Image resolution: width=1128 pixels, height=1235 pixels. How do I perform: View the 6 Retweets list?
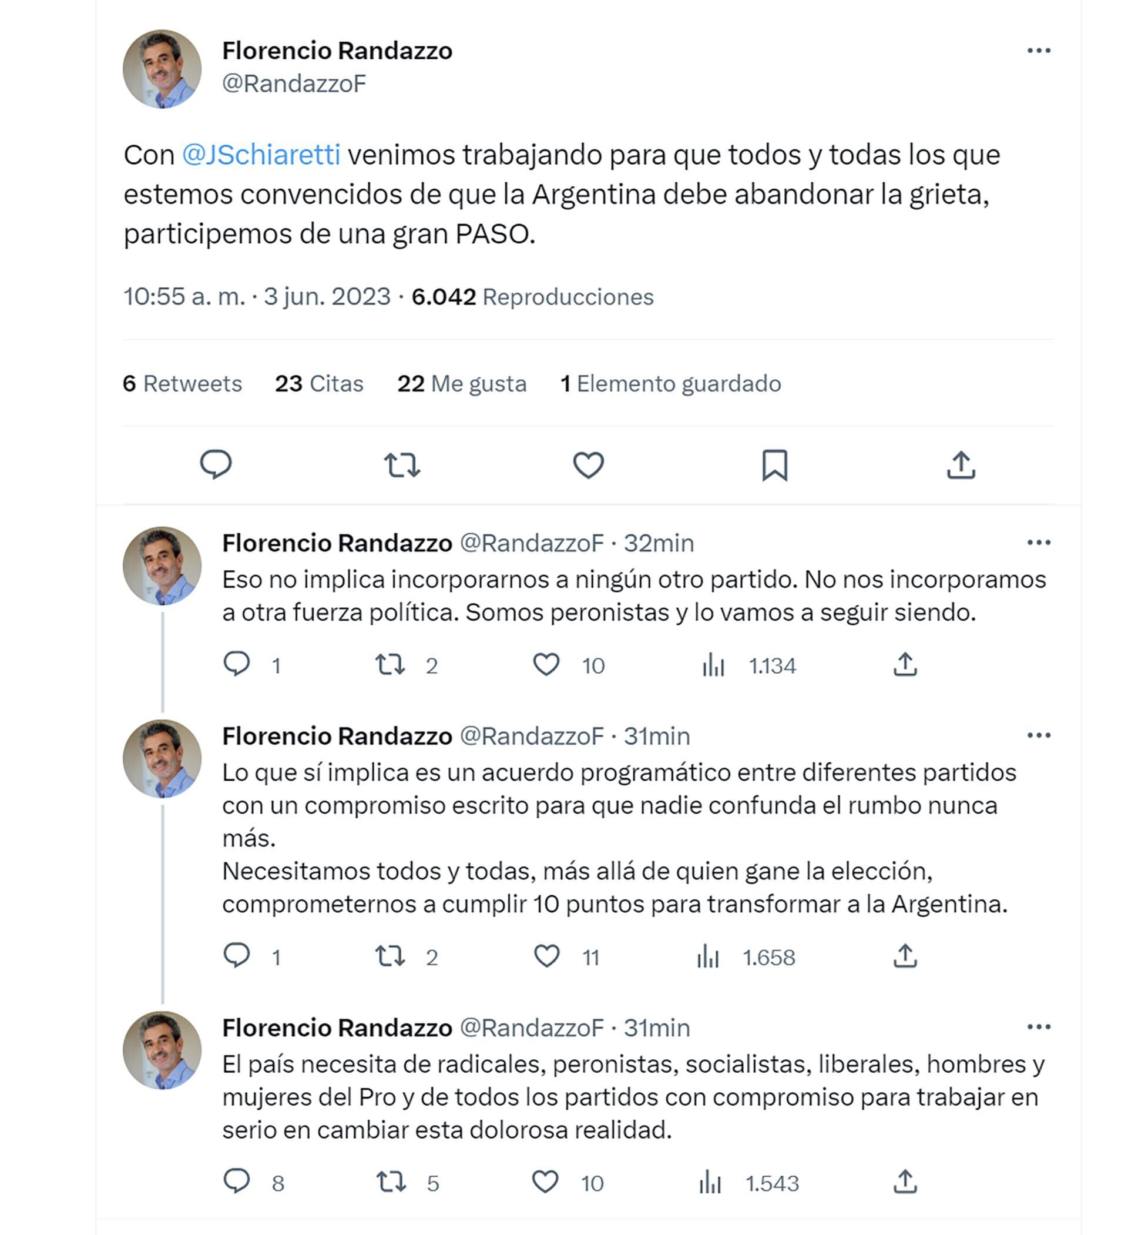tap(183, 383)
